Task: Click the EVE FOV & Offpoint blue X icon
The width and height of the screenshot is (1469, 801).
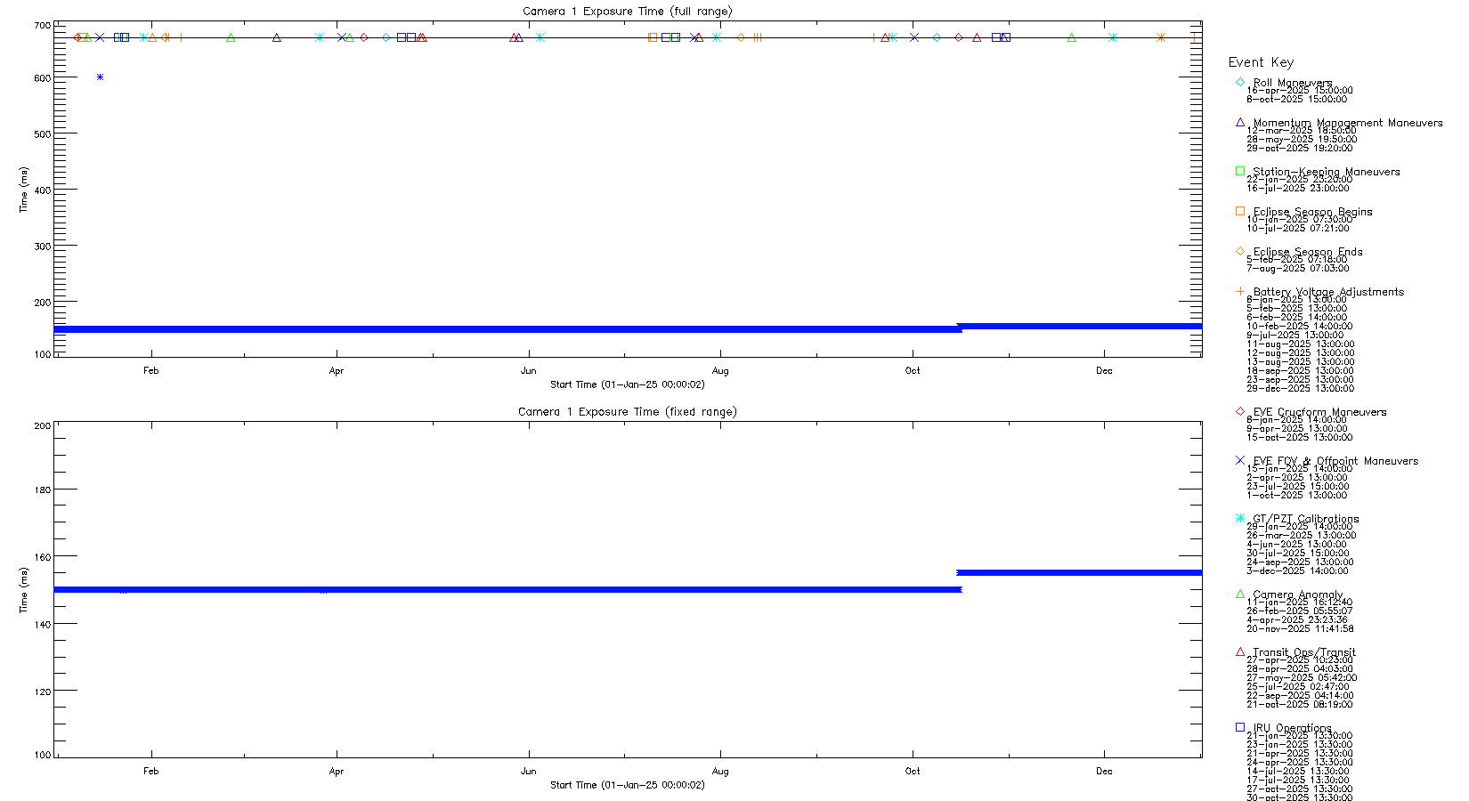Action: [x=1240, y=460]
